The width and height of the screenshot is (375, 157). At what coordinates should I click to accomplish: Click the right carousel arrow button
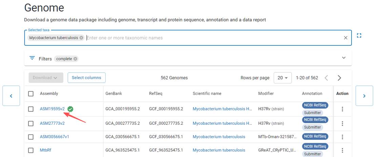coord(364,96)
